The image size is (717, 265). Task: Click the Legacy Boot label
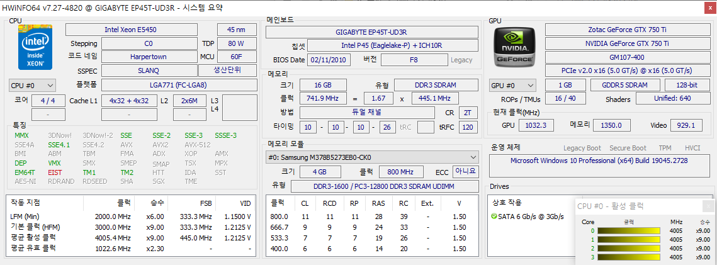pyautogui.click(x=582, y=148)
